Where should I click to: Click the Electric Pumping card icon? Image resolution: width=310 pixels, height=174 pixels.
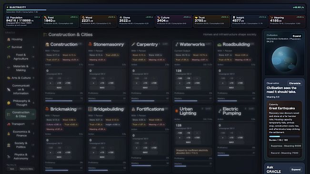point(220,111)
